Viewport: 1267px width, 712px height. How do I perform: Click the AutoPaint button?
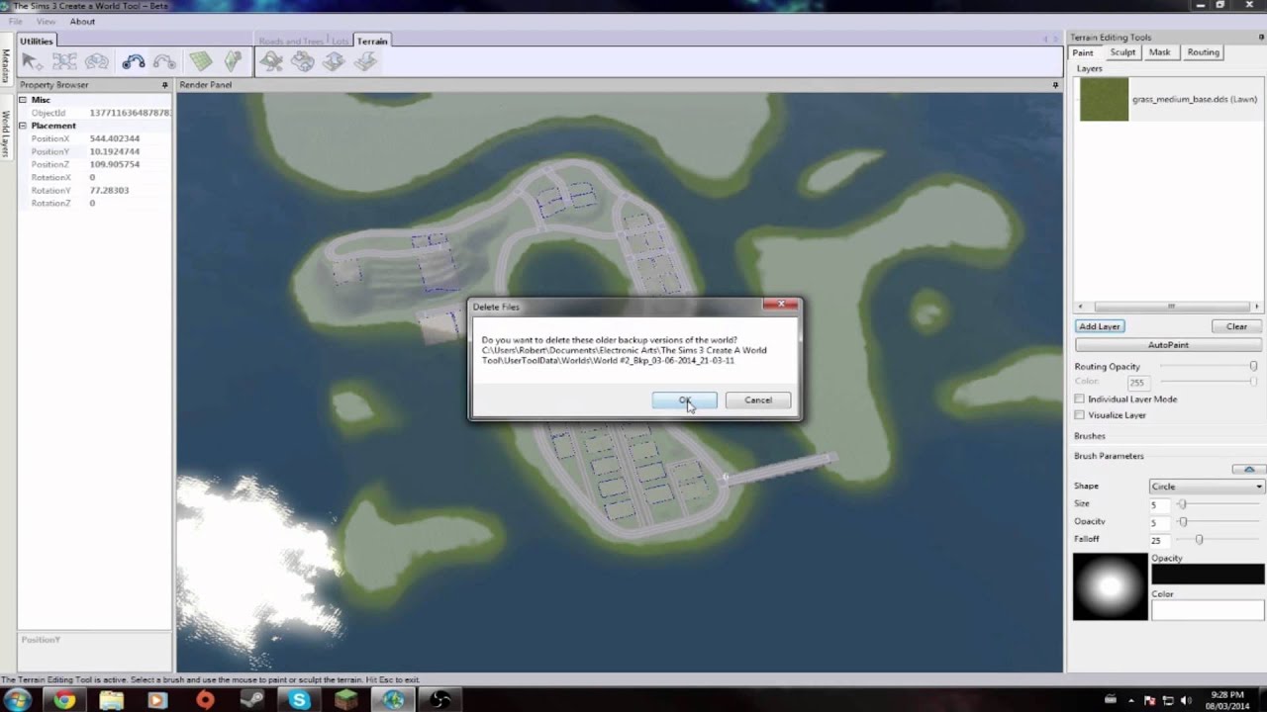click(1168, 345)
